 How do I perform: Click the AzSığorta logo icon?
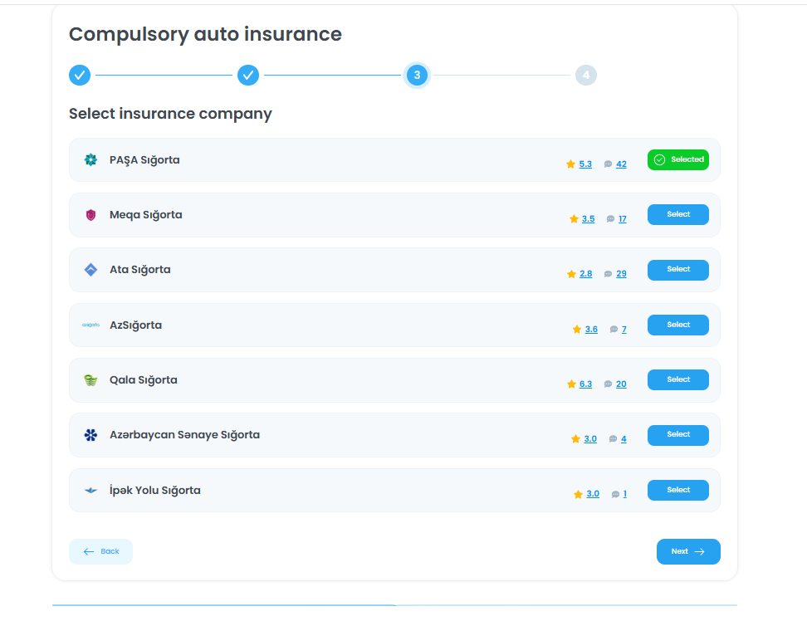[90, 325]
